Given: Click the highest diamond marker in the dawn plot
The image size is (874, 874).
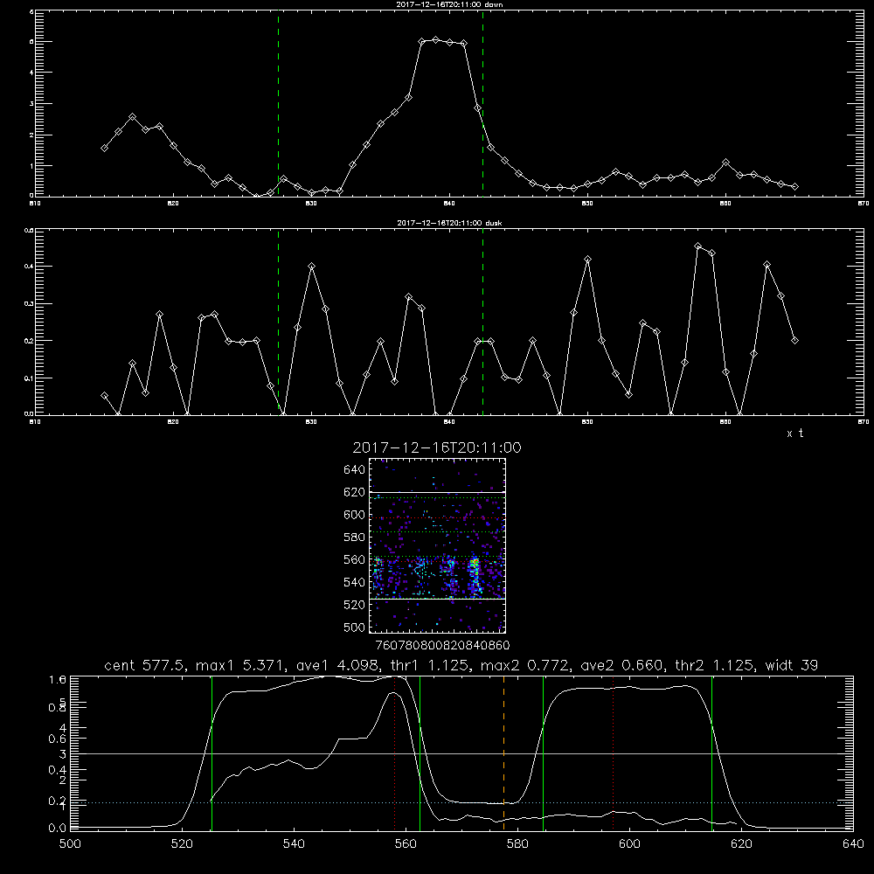Looking at the screenshot, I should pos(436,40).
